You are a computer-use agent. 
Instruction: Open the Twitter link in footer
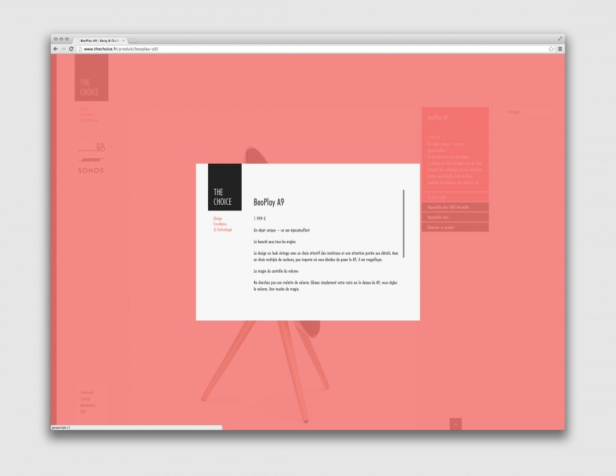(86, 399)
